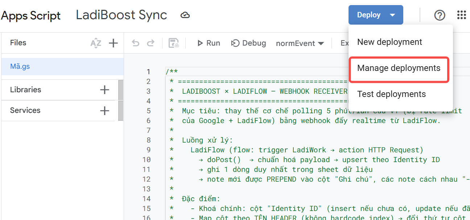This screenshot has width=470, height=220.
Task: Add a new file with plus icon
Action: tap(114, 43)
